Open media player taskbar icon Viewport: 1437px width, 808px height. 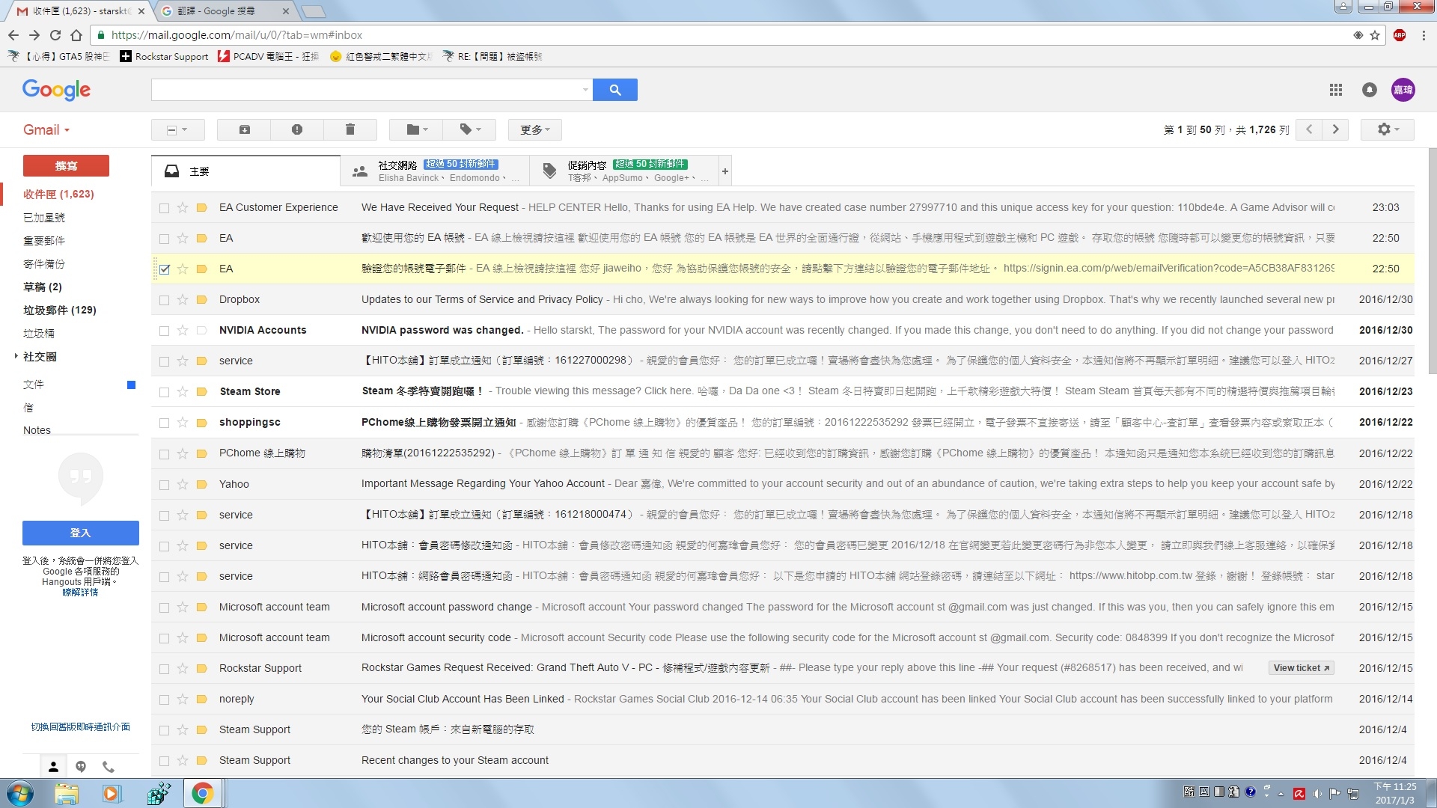click(x=112, y=793)
